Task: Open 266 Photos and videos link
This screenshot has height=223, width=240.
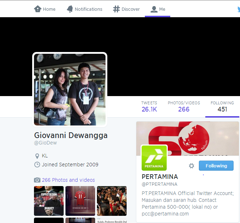Action: point(68,180)
